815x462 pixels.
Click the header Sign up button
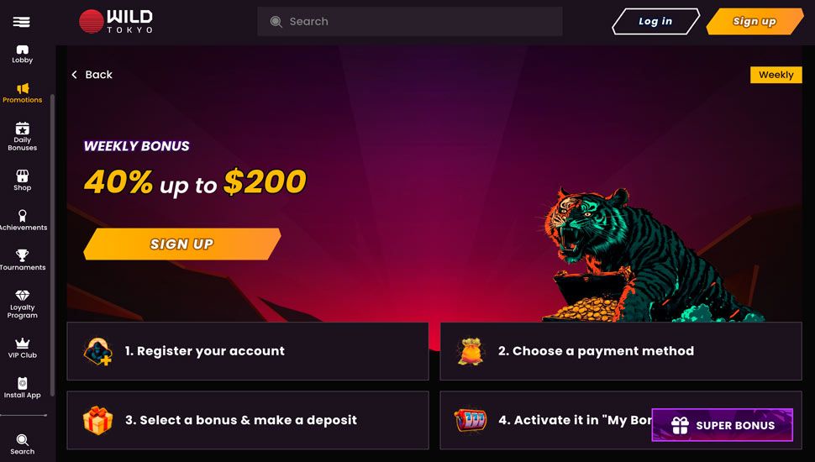(755, 21)
